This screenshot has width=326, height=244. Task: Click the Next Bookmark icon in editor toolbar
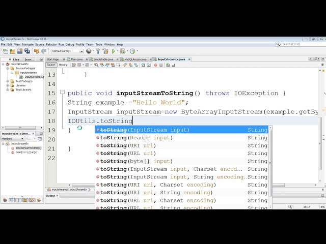[x=130, y=65]
